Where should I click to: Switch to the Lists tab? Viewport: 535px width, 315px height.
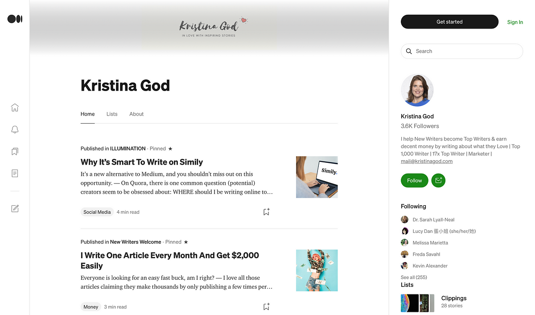tap(112, 114)
